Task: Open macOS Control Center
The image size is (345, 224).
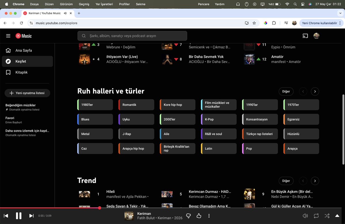Action: click(x=303, y=4)
